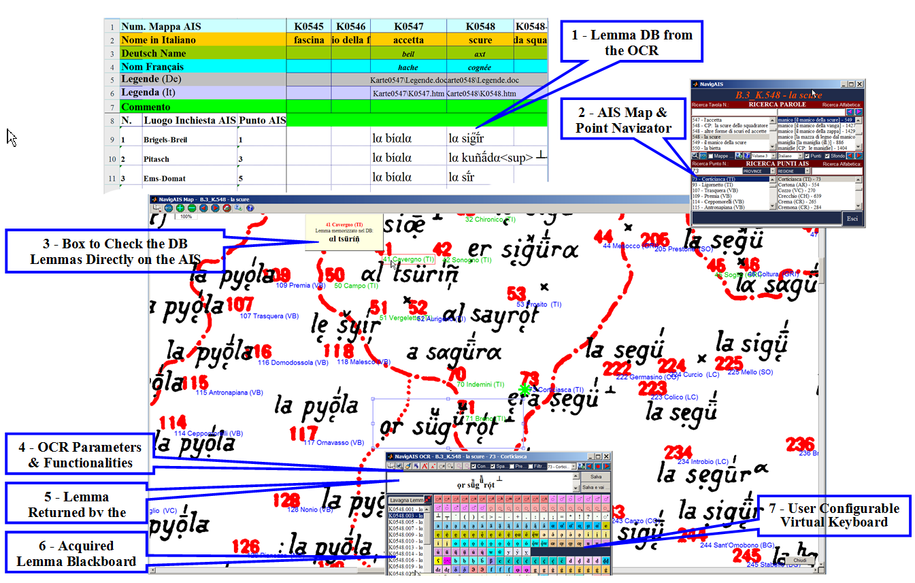Select '549 - il manico della scure' in map list
The height and width of the screenshot is (583, 915).
731,142
